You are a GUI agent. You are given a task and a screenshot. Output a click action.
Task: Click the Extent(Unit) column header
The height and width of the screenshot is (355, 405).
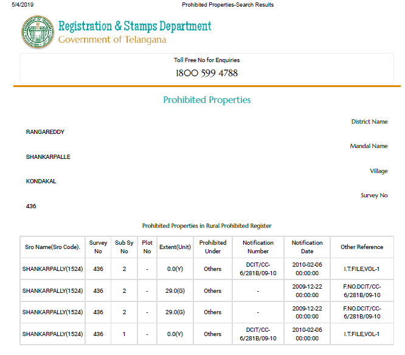click(175, 247)
